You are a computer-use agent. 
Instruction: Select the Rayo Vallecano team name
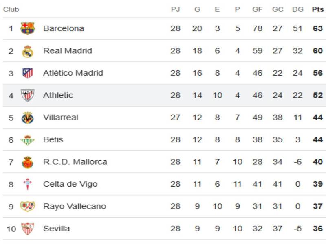(x=75, y=206)
